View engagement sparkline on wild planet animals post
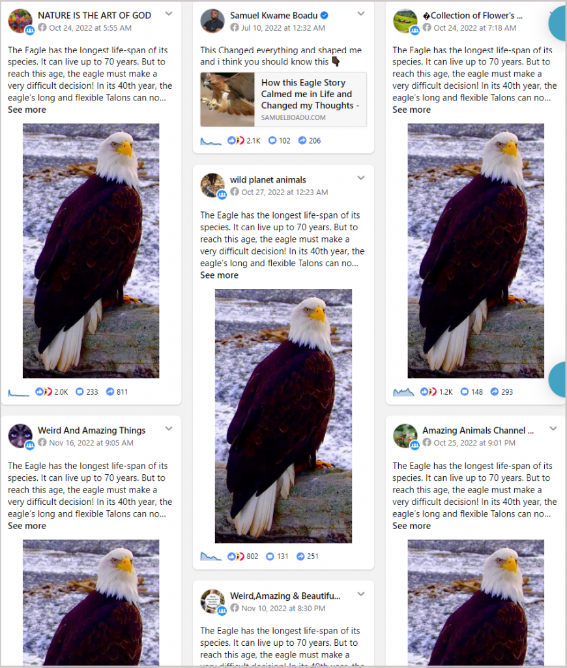Viewport: 567px width, 668px height. (211, 556)
